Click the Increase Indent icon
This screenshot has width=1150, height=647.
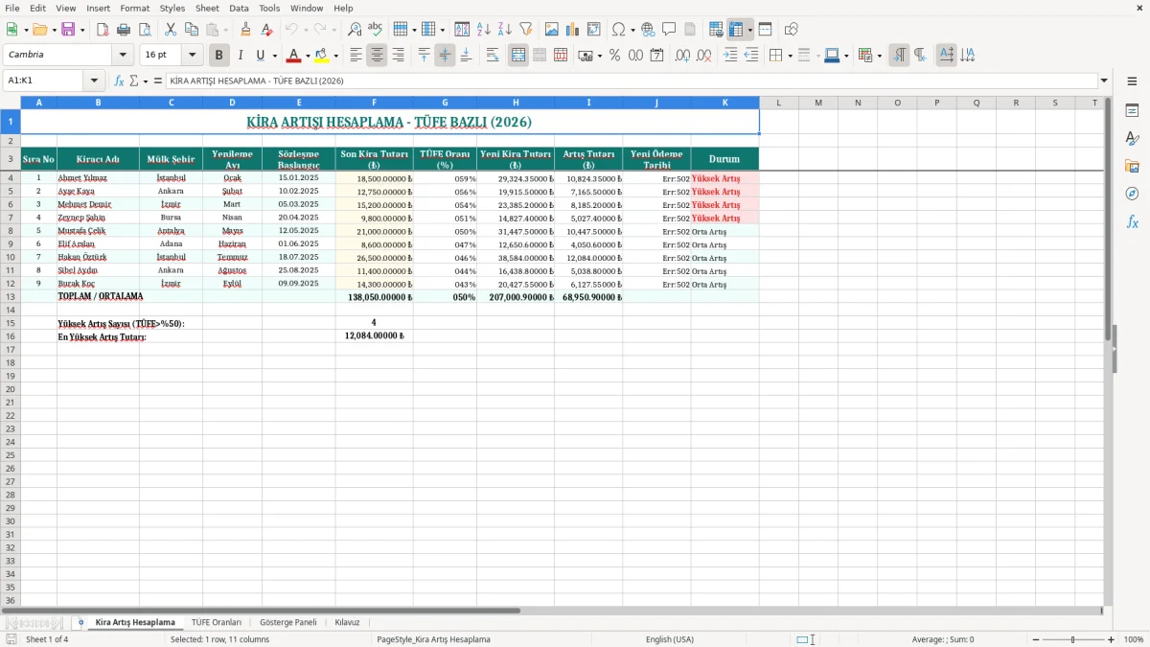tap(730, 56)
